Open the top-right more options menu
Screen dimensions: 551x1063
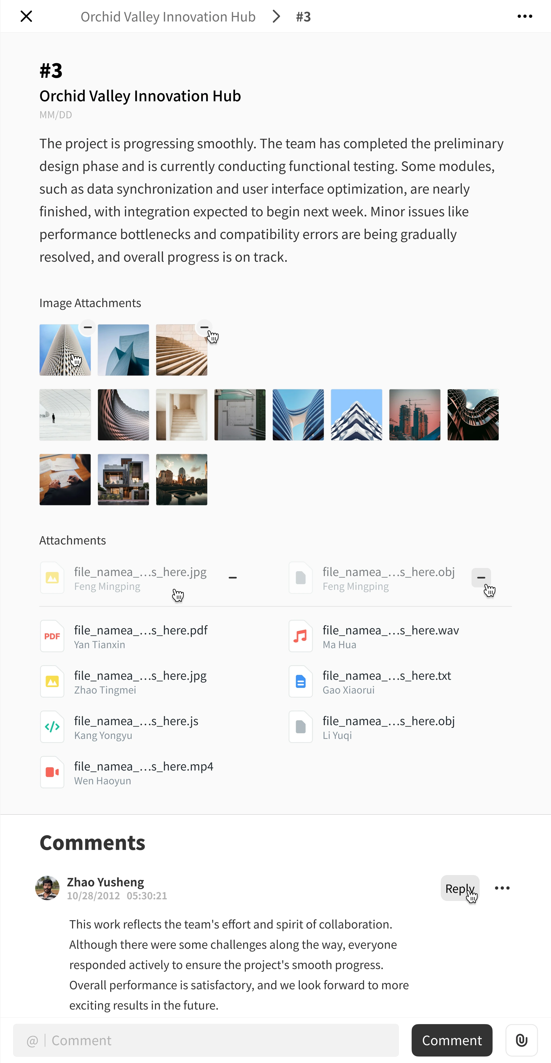[x=525, y=16]
